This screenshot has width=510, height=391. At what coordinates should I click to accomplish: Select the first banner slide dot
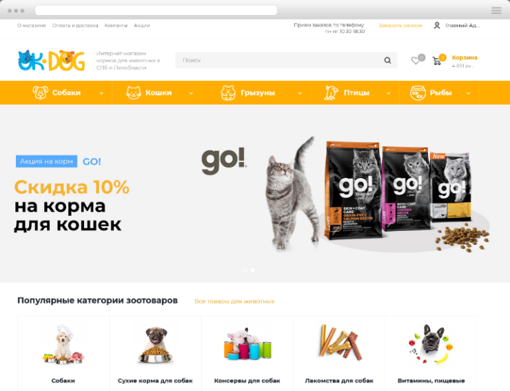(x=245, y=270)
